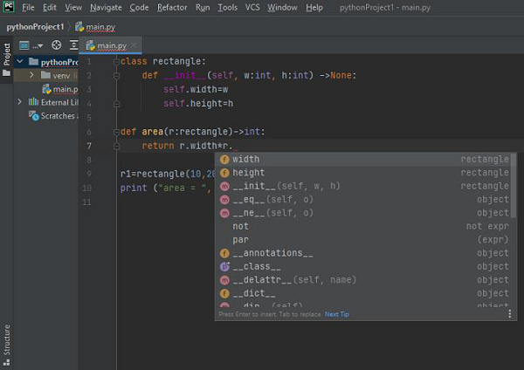Click the Next Tip link in popup
524x370 pixels.
(337, 314)
